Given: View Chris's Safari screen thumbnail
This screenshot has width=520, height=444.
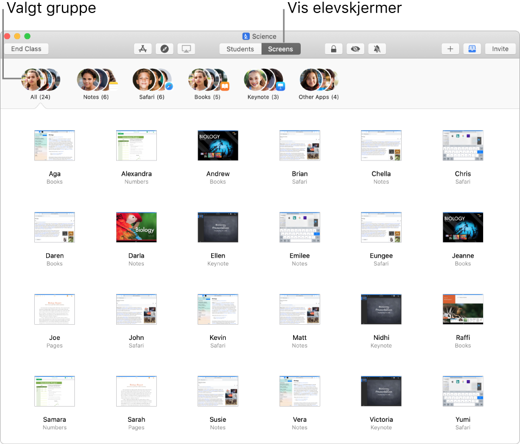Looking at the screenshot, I should pos(462,145).
